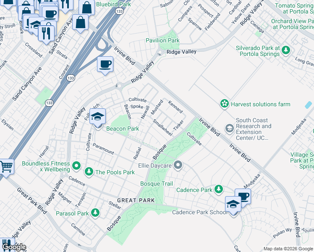314x252 pixels.
Task: Click the Google logo
Action: tap(14, 247)
